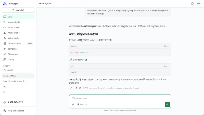Click the 'Enter sends, Shift+Enter' hint text
Screen dimensions: 204x115
pos(120,111)
